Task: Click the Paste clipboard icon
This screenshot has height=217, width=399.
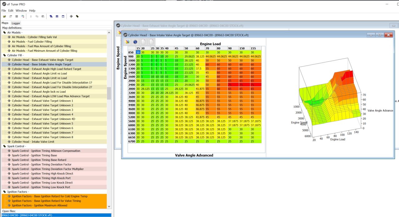Action: [x=42, y=16]
